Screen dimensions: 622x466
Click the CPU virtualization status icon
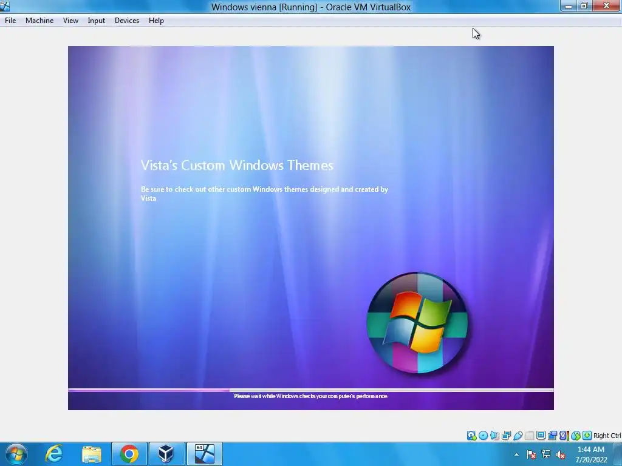click(564, 436)
